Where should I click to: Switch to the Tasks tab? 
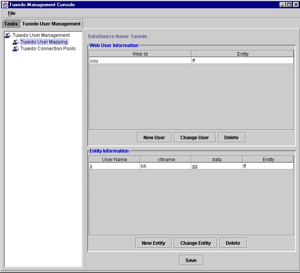[x=11, y=24]
